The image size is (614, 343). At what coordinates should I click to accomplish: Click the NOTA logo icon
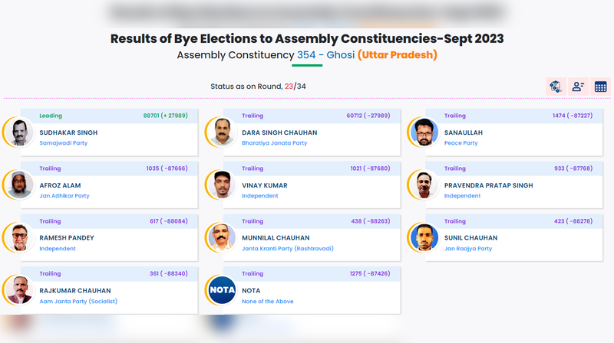[x=223, y=290]
